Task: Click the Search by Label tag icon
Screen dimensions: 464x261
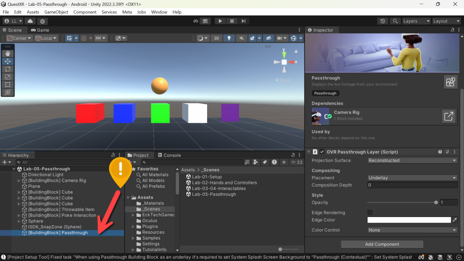Action: [x=265, y=162]
